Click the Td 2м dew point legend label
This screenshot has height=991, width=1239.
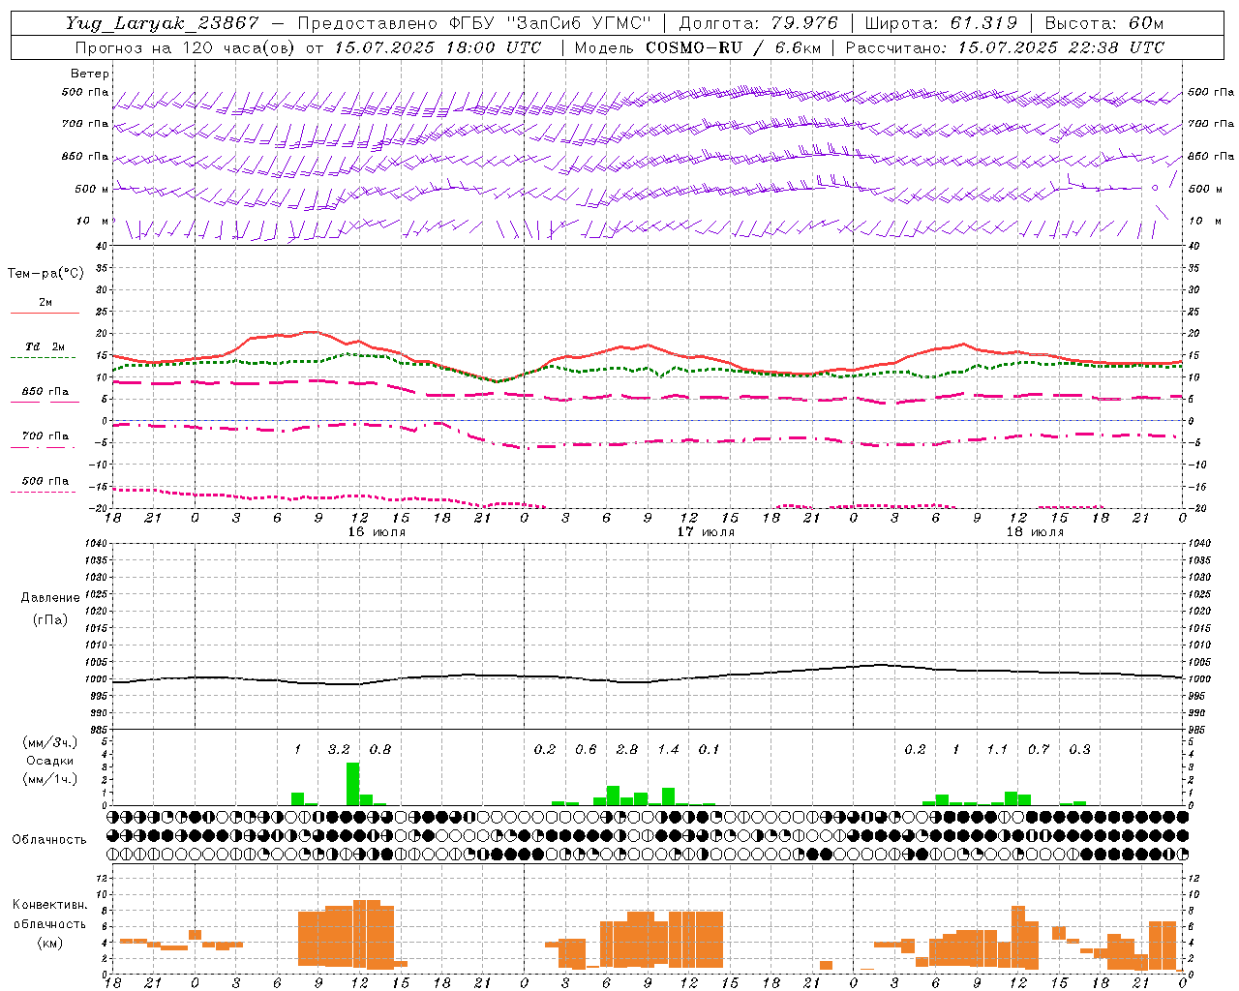45,346
